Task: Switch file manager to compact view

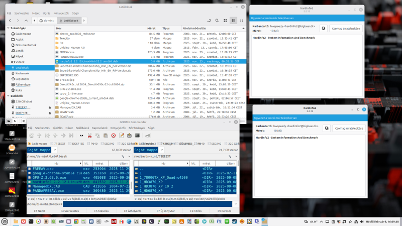Action: click(242, 21)
